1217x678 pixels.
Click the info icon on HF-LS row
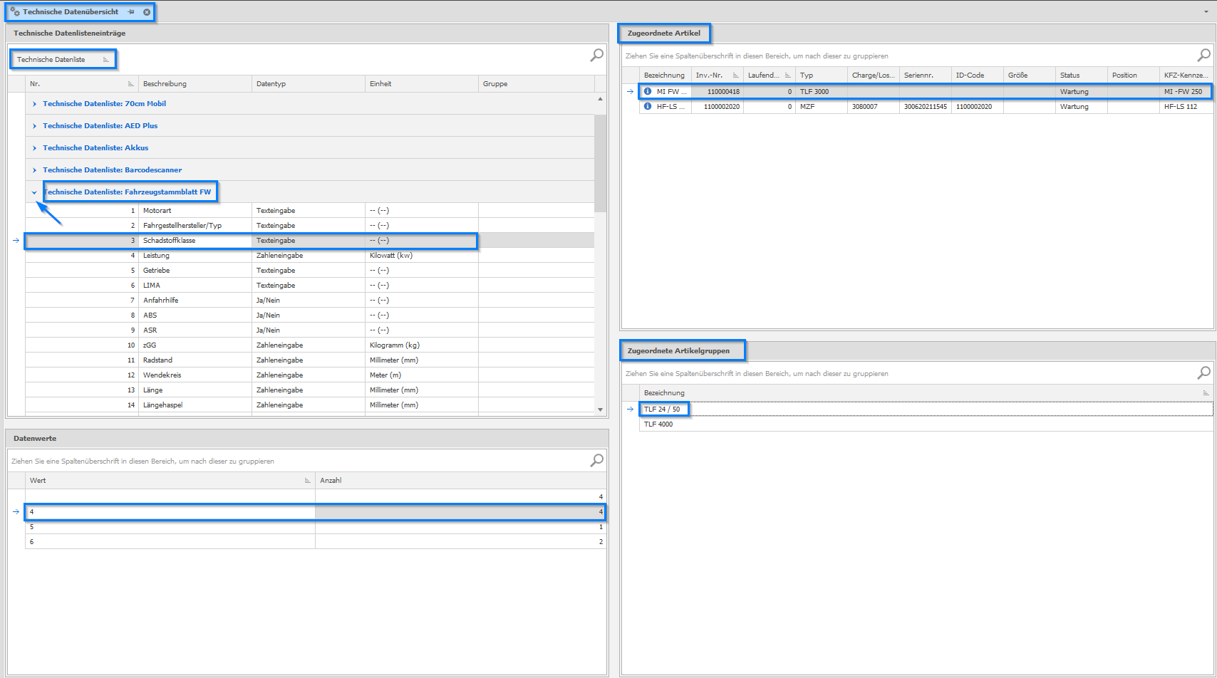648,106
